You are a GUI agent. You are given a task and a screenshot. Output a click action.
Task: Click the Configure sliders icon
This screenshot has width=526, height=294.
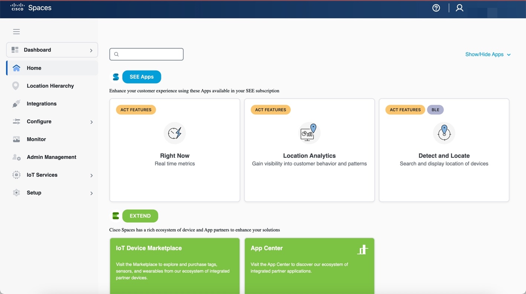tap(16, 121)
